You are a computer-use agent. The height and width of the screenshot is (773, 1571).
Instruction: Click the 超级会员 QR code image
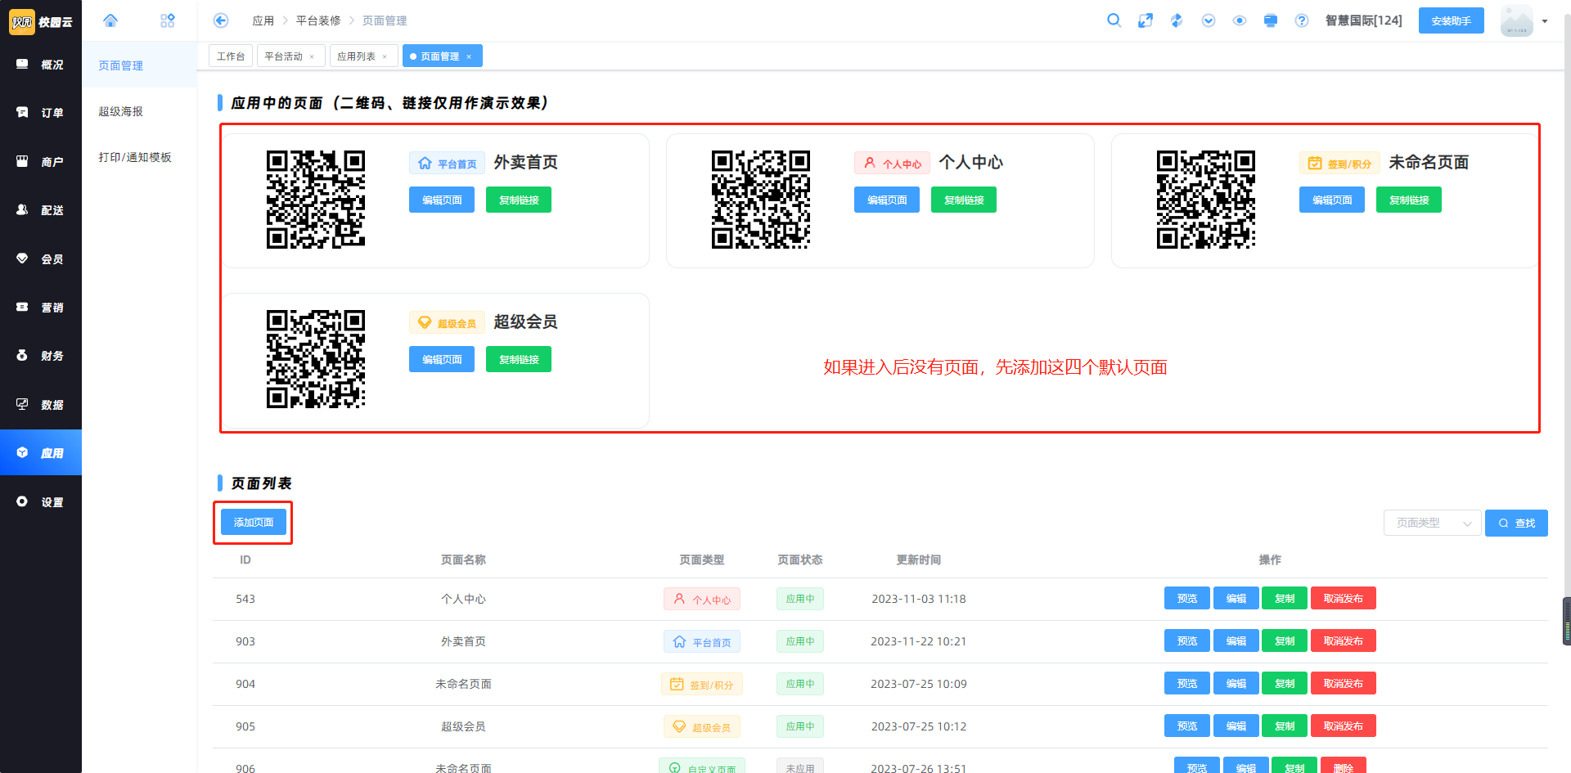(316, 358)
